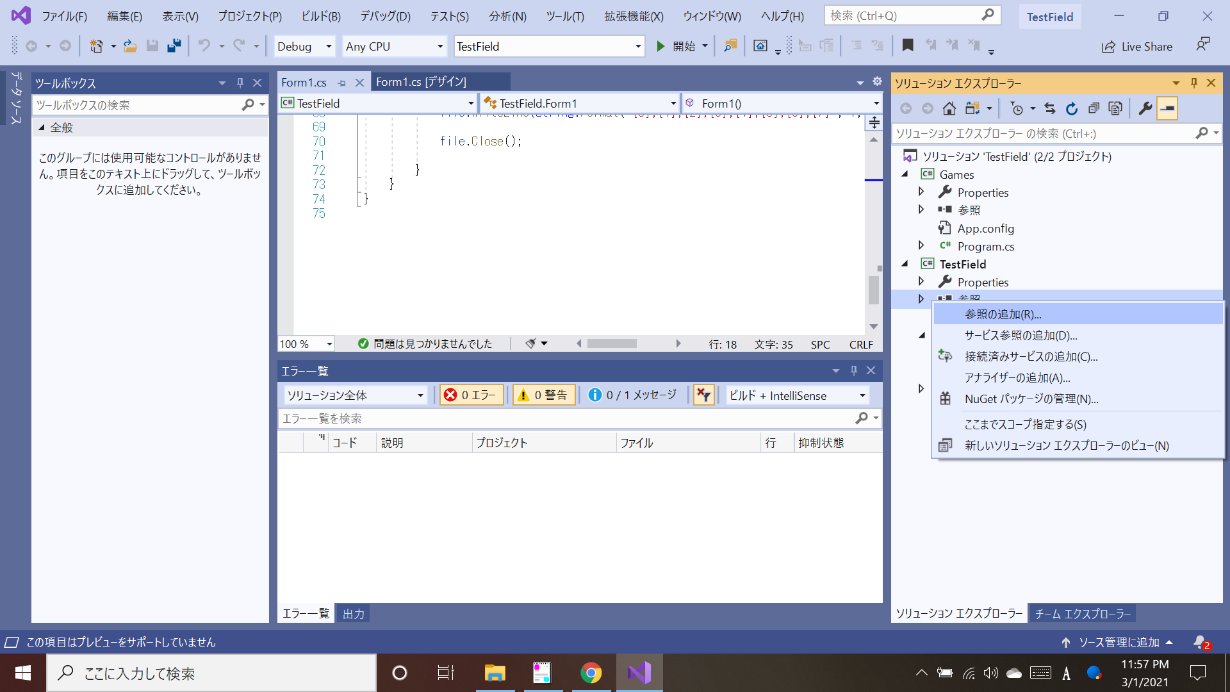
Task: Toggle the 0 エラー errors filter
Action: pyautogui.click(x=471, y=395)
